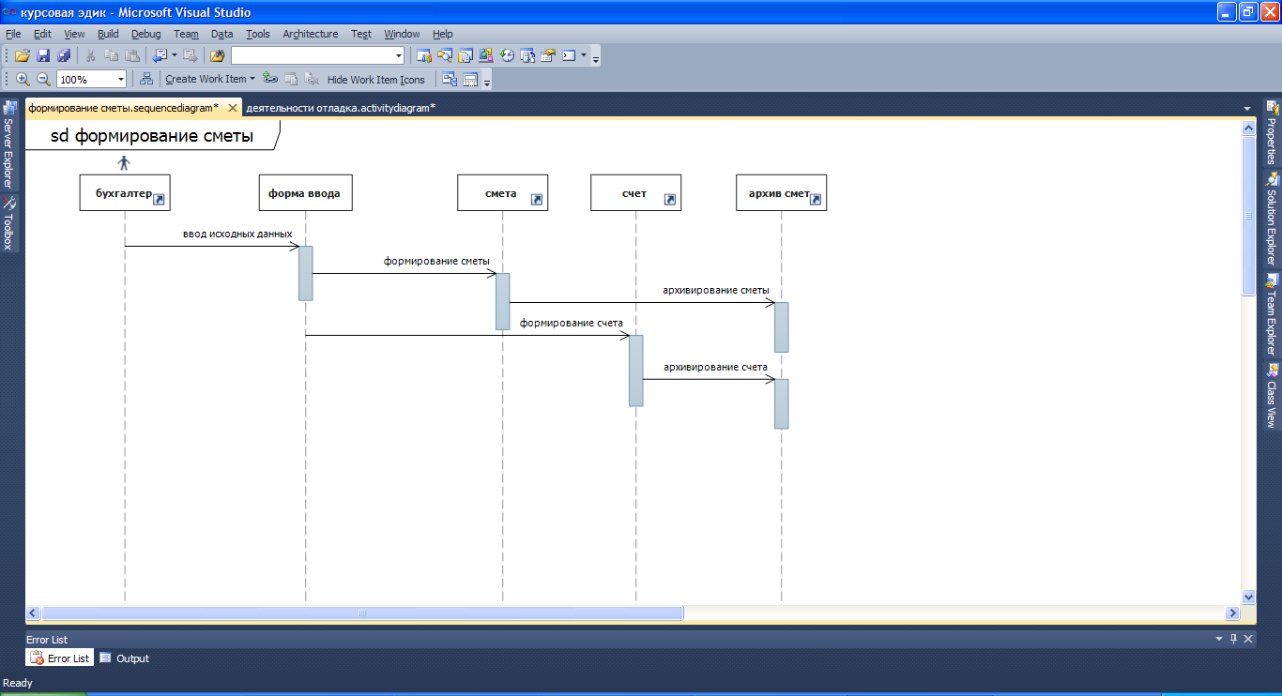Open the active documents list dropdown arrow

[x=1246, y=109]
